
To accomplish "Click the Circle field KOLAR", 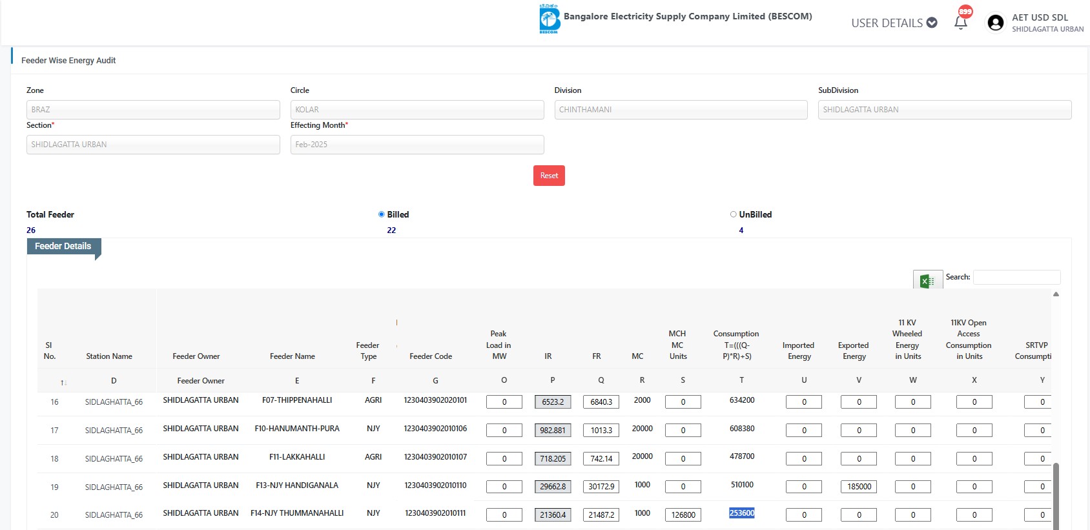I will [417, 110].
